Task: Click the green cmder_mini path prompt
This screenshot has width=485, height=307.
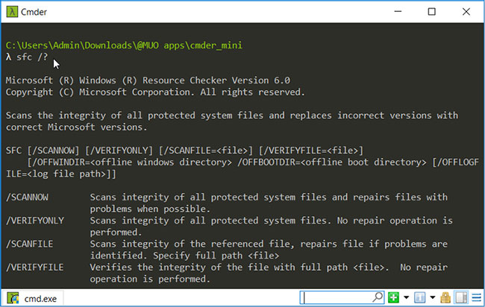Action: pos(124,45)
